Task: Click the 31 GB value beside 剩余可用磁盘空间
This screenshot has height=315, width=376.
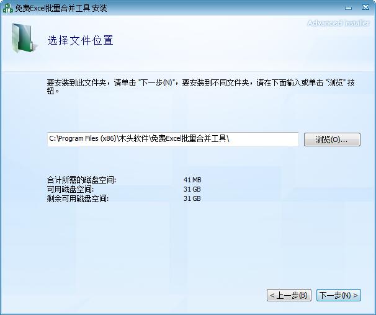Action: (192, 198)
